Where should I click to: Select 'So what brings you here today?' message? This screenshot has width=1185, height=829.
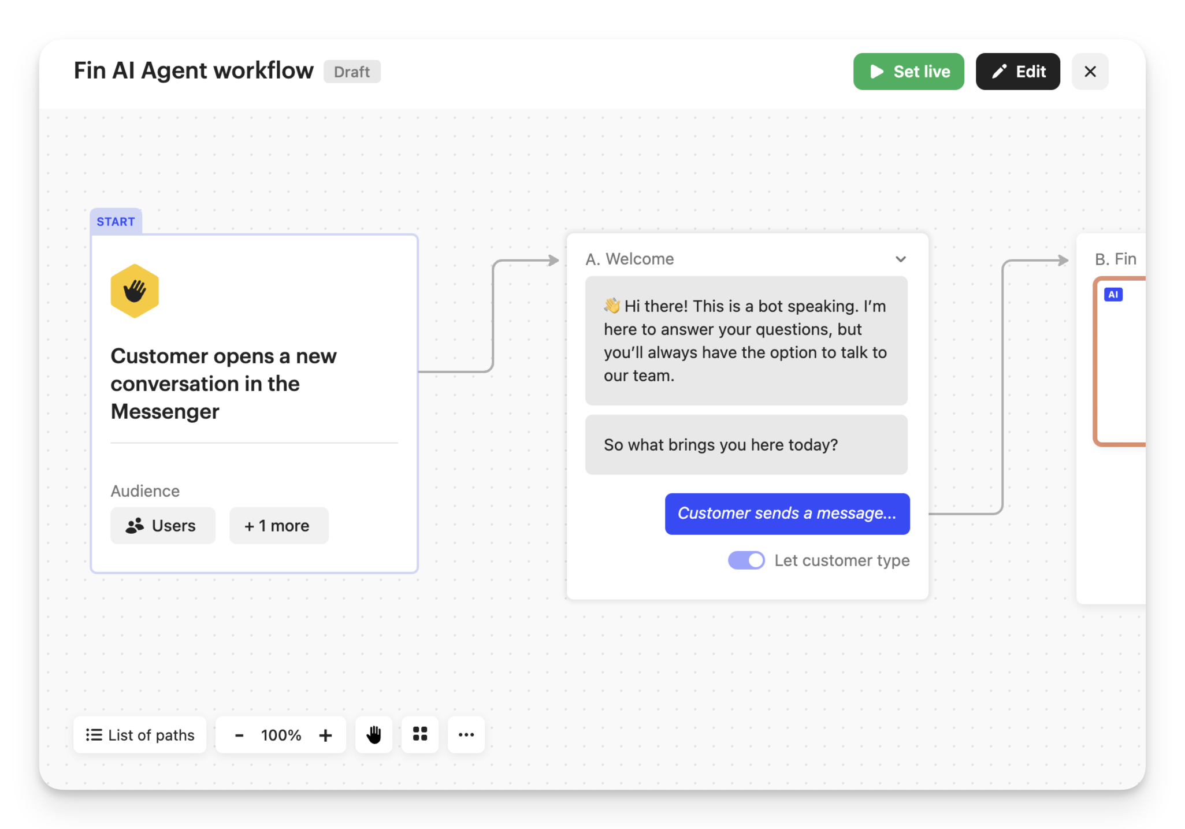pos(746,445)
